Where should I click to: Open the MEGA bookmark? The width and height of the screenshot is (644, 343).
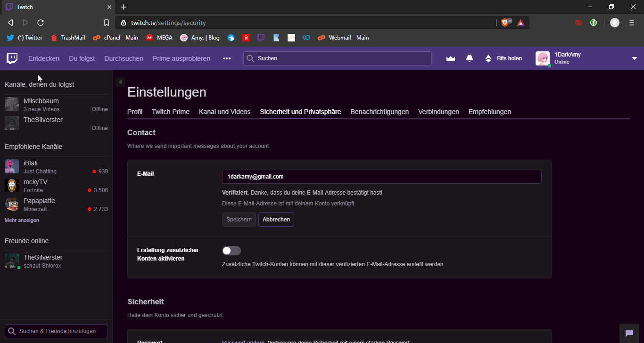[159, 38]
